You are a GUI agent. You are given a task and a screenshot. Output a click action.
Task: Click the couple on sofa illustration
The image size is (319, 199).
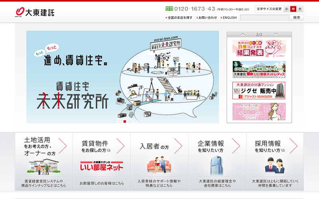(159, 165)
